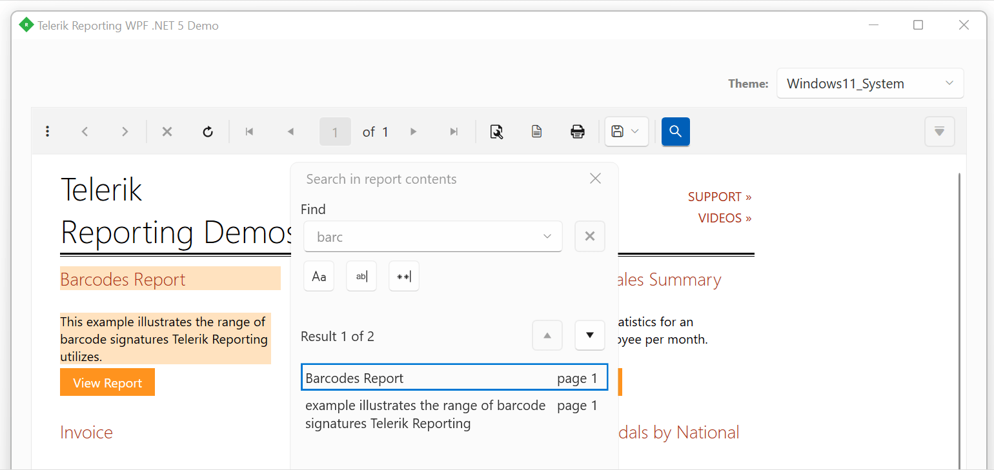994x470 pixels.
Task: Toggle the search panel button
Action: 676,132
